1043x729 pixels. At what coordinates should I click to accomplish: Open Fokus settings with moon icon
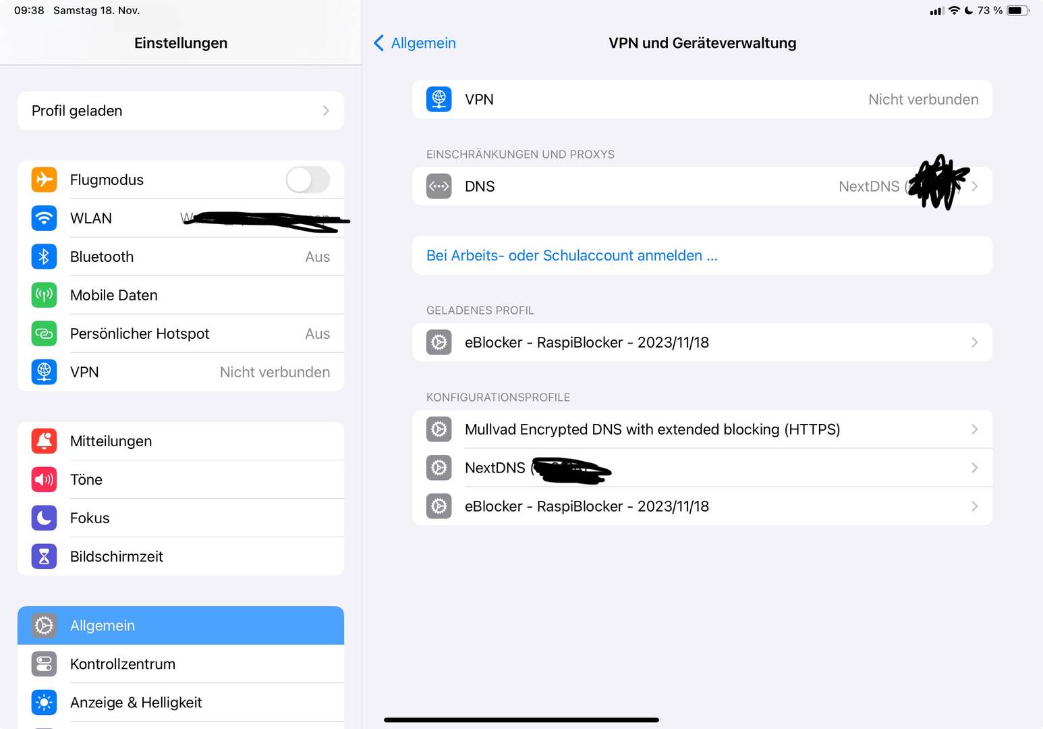[181, 518]
